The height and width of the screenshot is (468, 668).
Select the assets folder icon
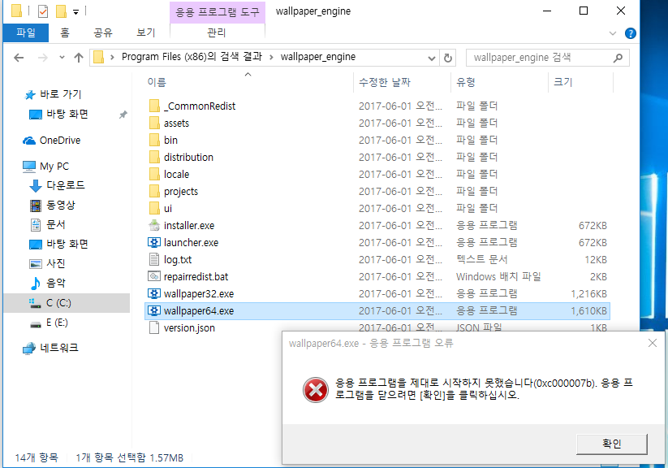154,123
